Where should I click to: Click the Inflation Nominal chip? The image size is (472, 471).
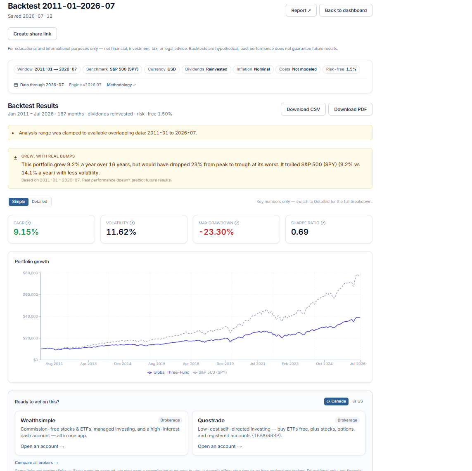(253, 69)
